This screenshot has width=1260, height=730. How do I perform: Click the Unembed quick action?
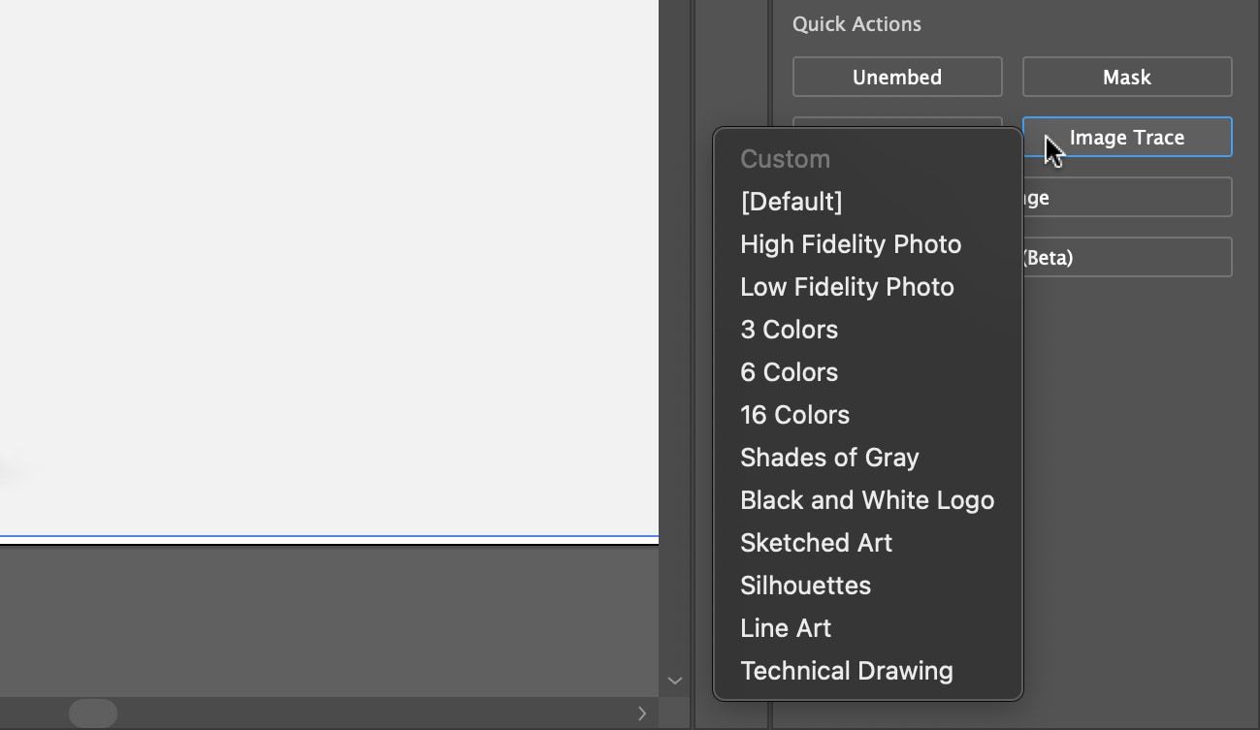(x=896, y=77)
